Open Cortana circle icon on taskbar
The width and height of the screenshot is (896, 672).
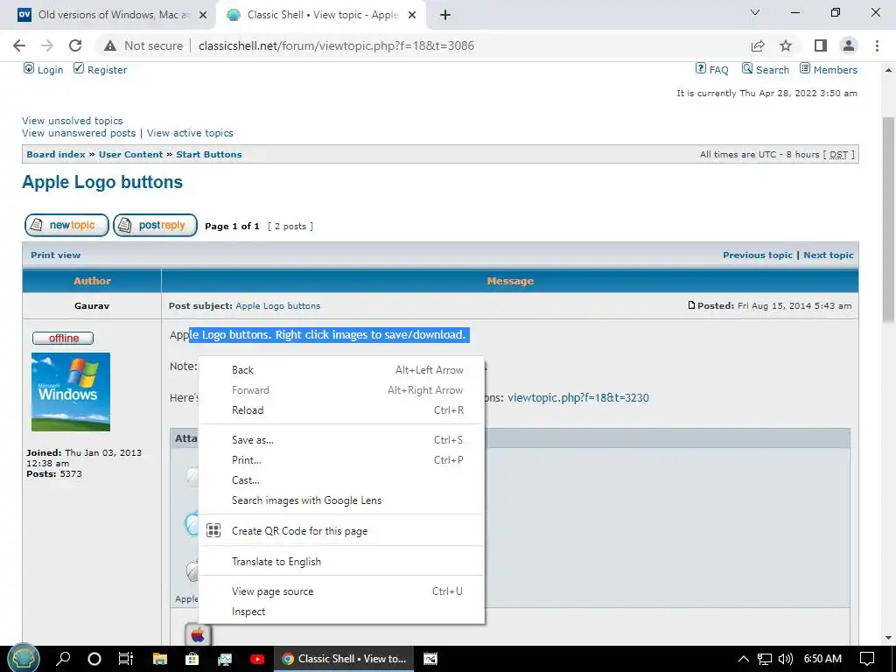pyautogui.click(x=94, y=659)
